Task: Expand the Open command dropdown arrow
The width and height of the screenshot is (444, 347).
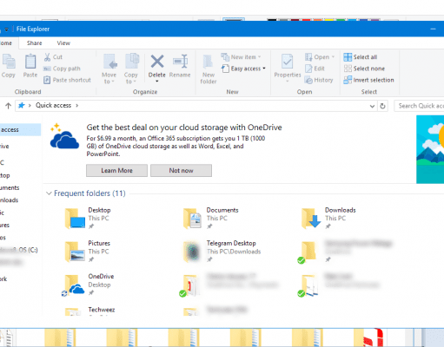Action: pyautogui.click(x=333, y=57)
